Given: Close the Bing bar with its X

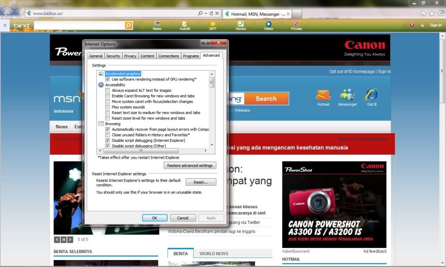Looking at the screenshot, I should tap(5, 25).
